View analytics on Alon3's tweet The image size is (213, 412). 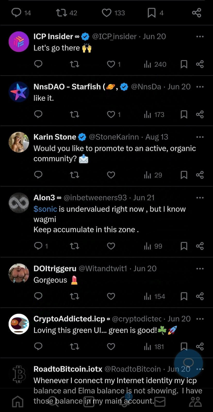(153, 246)
